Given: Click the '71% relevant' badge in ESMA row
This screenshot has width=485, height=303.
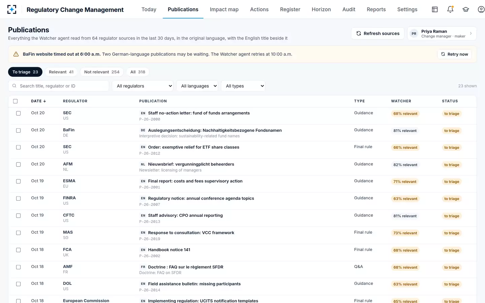Looking at the screenshot, I should coord(405,181).
